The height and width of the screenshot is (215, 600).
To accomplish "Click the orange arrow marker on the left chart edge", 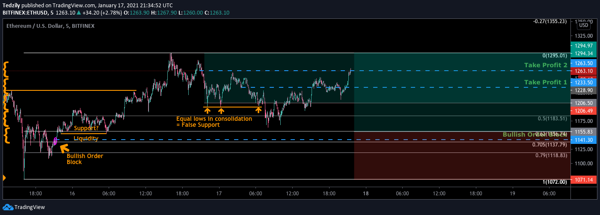I will (x=4, y=177).
